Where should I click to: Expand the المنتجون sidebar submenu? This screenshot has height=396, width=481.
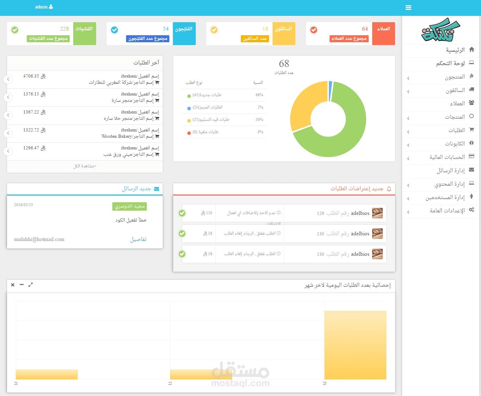pos(408,78)
